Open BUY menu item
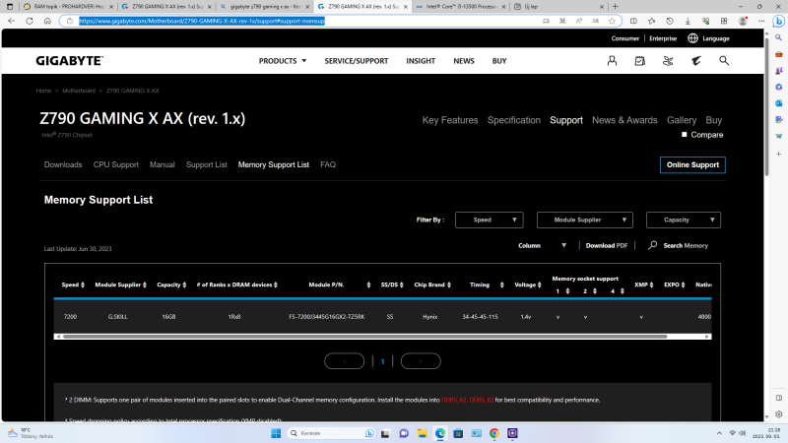The height and width of the screenshot is (443, 788). [x=499, y=61]
